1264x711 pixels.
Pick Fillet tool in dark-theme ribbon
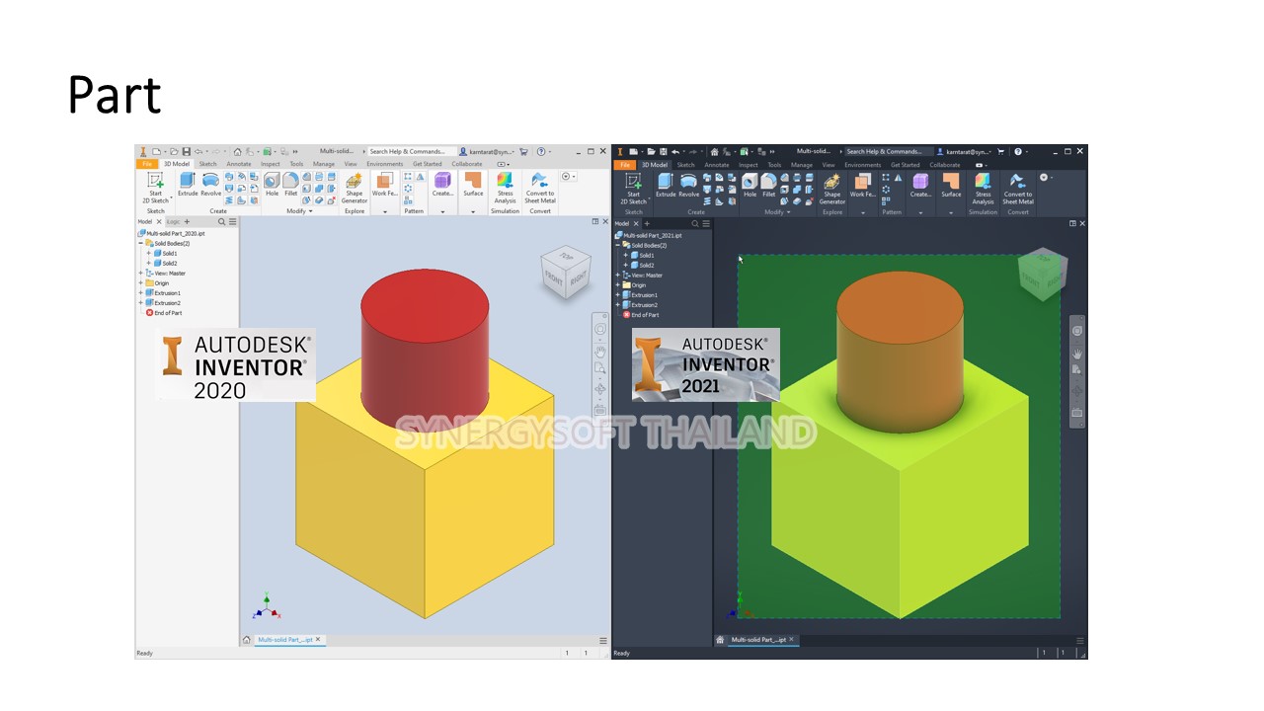tap(768, 184)
